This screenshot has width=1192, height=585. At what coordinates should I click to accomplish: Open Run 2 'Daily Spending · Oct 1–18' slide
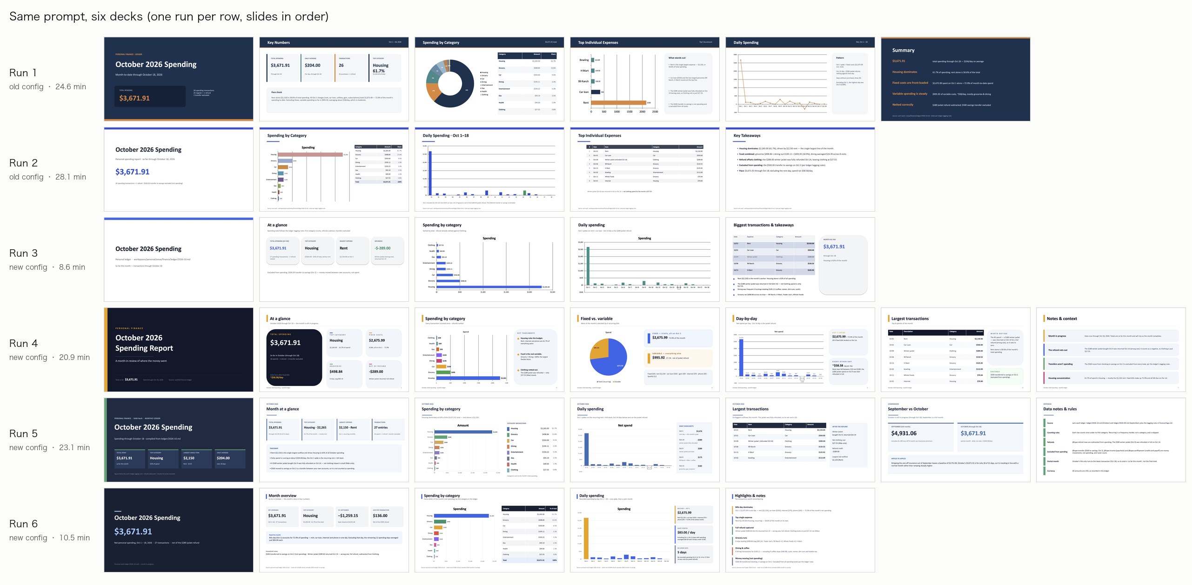click(489, 169)
